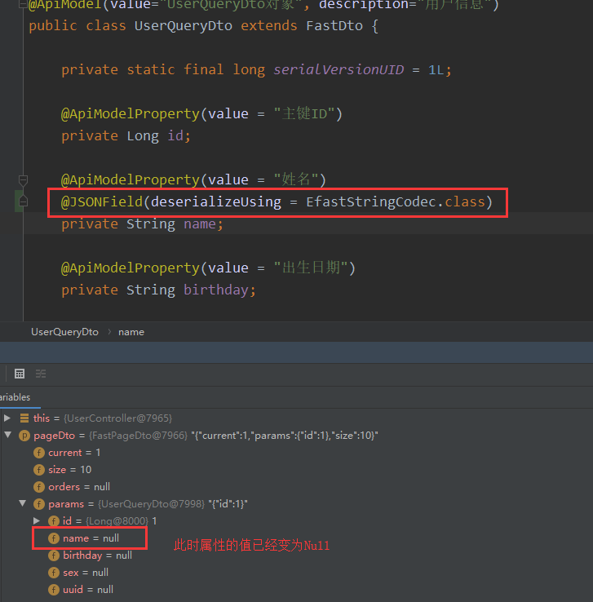Toggle the code fold marker at class declaration
The image size is (593, 602).
pyautogui.click(x=23, y=5)
